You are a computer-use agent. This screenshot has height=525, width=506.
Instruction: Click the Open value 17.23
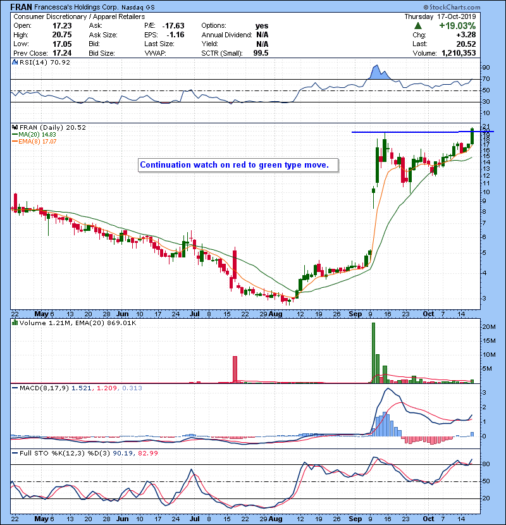[62, 26]
